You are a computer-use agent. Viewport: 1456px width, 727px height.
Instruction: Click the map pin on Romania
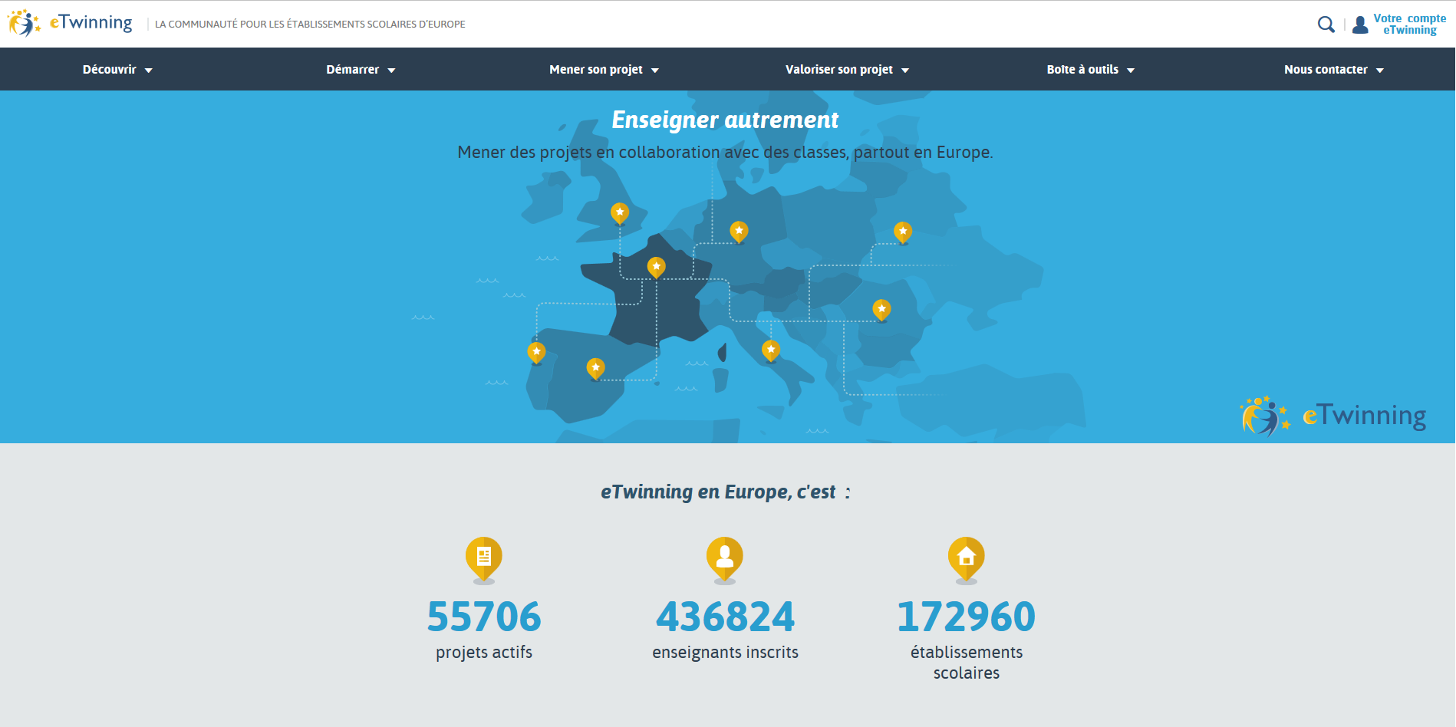pos(881,309)
